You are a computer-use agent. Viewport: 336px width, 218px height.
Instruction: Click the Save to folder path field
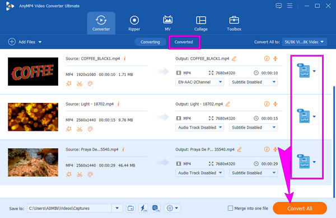[x=69, y=208]
